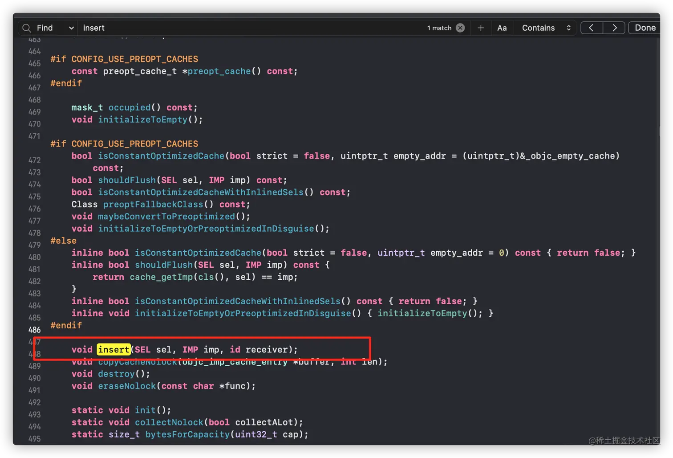The width and height of the screenshot is (673, 458).
Task: Click the magnifying glass search icon
Action: click(27, 28)
